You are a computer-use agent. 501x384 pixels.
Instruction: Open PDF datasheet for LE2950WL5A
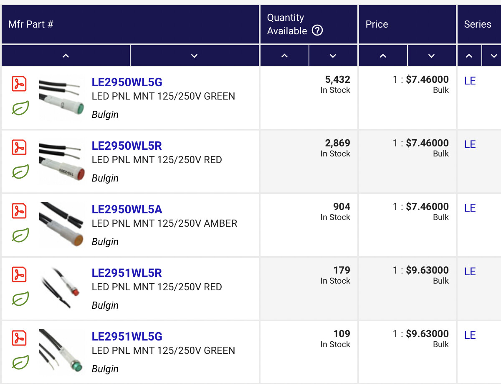(x=19, y=211)
